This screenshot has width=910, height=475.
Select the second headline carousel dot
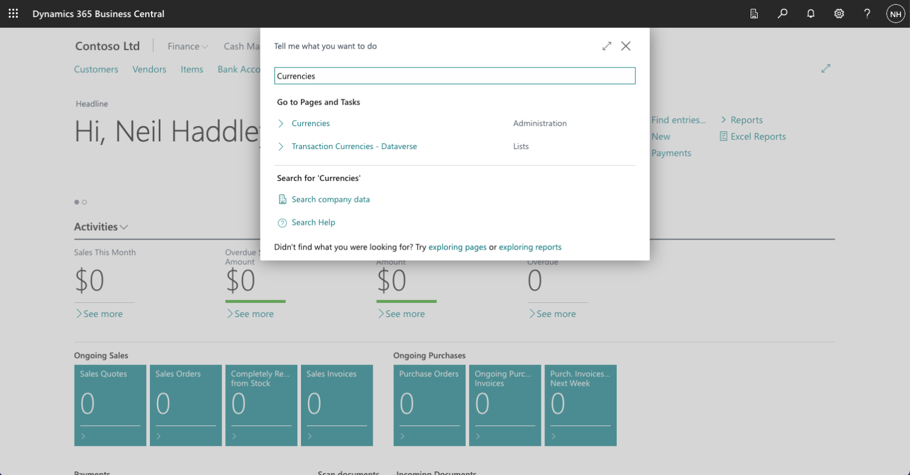click(85, 202)
